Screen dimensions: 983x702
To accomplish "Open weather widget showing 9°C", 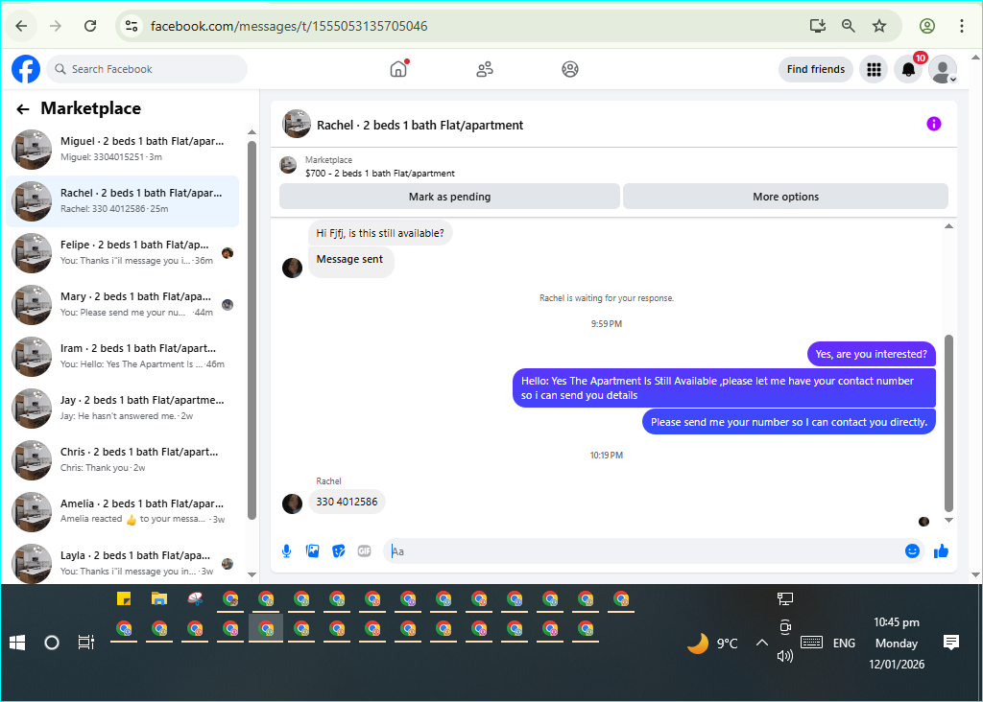I will 713,643.
